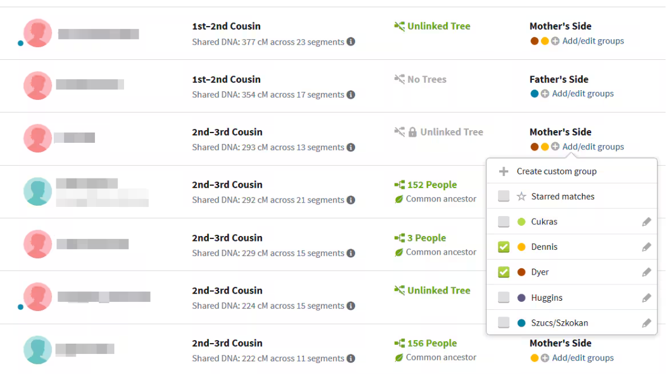
Task: Click info icon beside 354 cM shared DNA
Action: pos(351,94)
